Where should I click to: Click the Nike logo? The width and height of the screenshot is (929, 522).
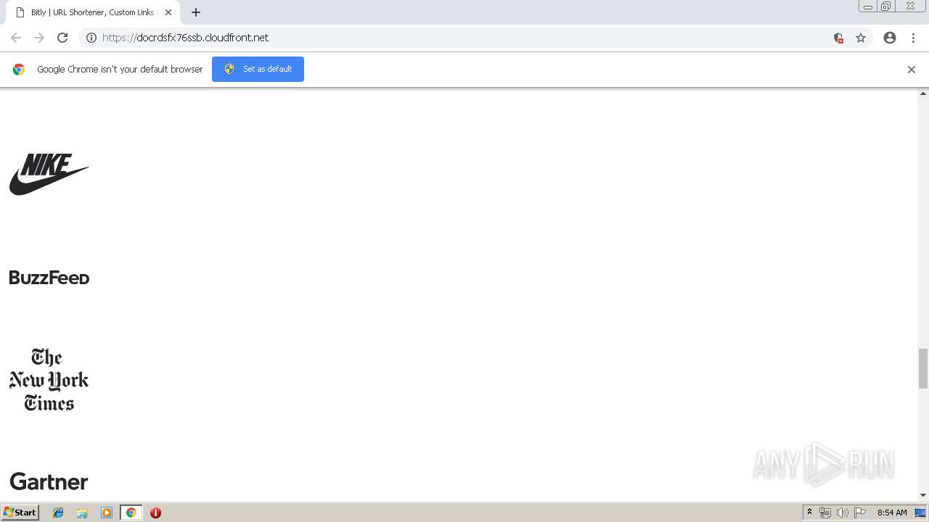tap(49, 174)
